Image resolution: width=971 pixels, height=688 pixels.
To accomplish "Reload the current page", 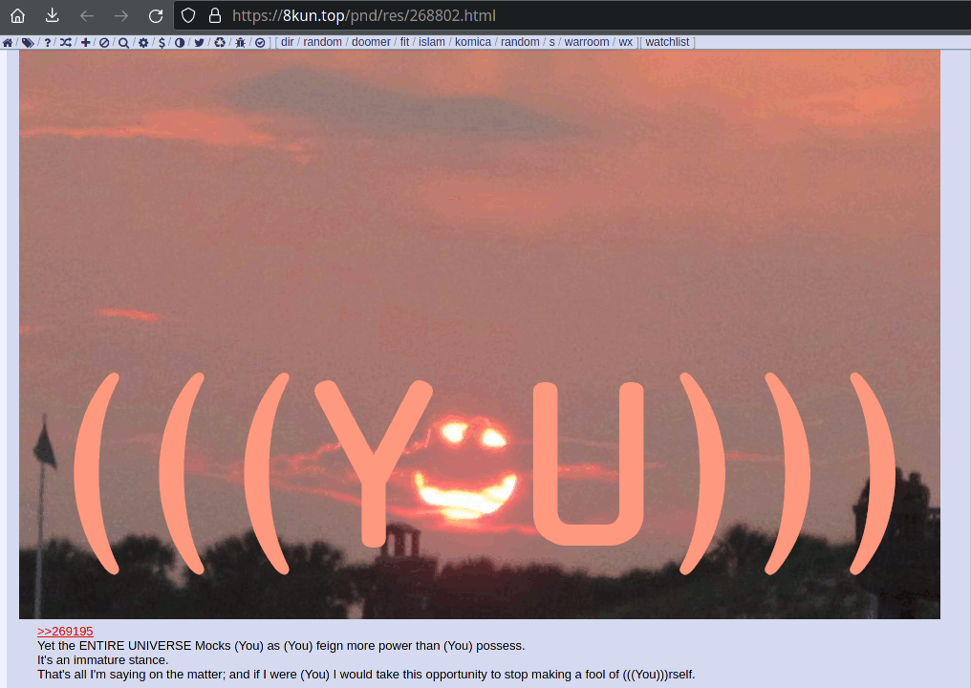I will point(156,15).
